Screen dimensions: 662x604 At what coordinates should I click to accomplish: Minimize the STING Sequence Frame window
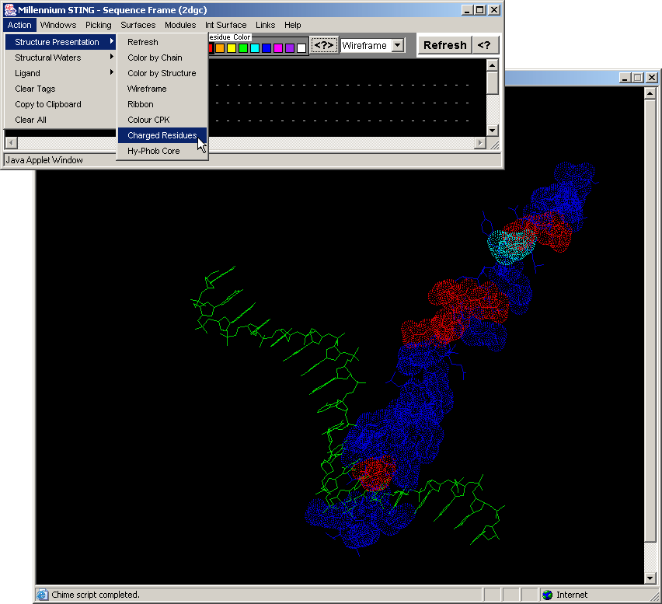[467, 9]
